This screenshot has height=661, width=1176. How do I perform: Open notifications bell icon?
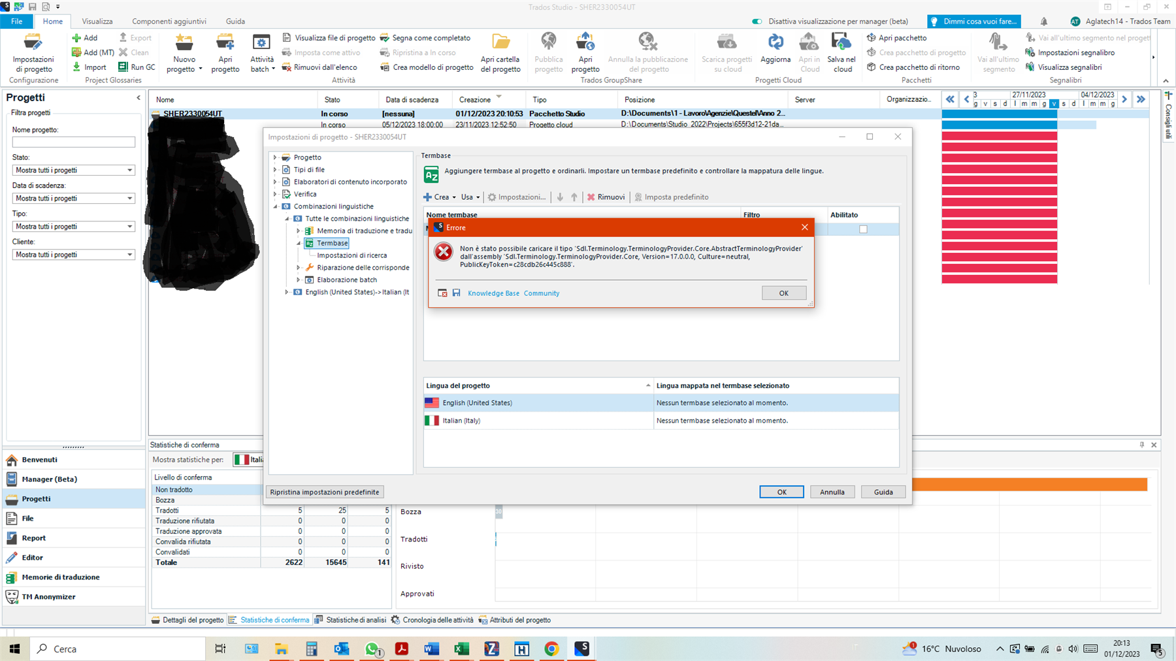coord(1044,22)
